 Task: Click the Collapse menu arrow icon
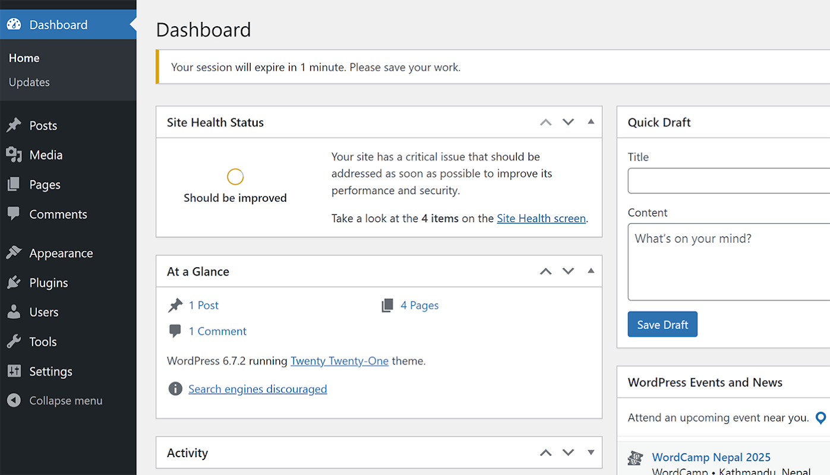point(14,401)
